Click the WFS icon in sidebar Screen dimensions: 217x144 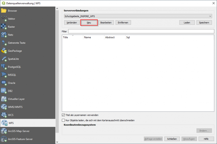coord(4,123)
